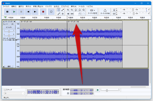Click the Zoom Out magnifier

72,10
